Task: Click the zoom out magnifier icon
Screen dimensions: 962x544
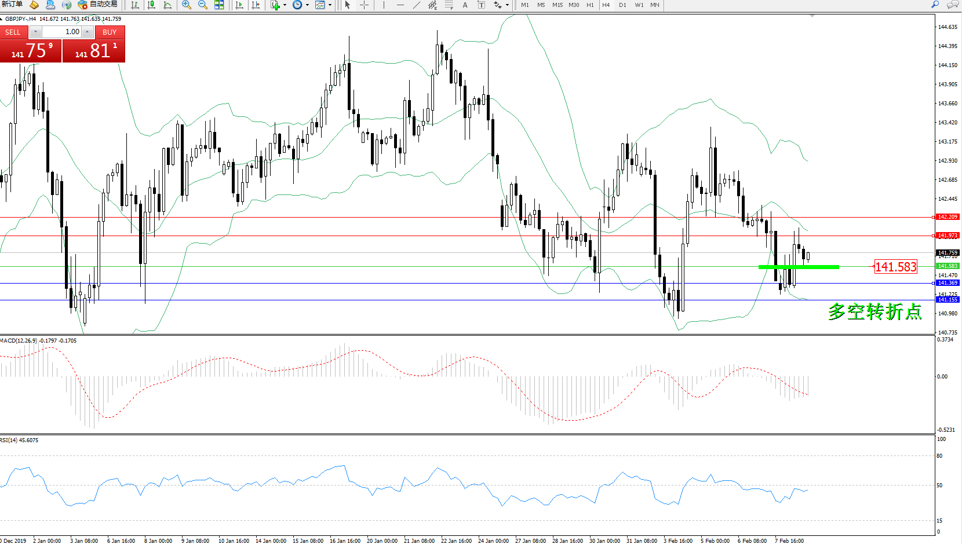Action: (202, 5)
